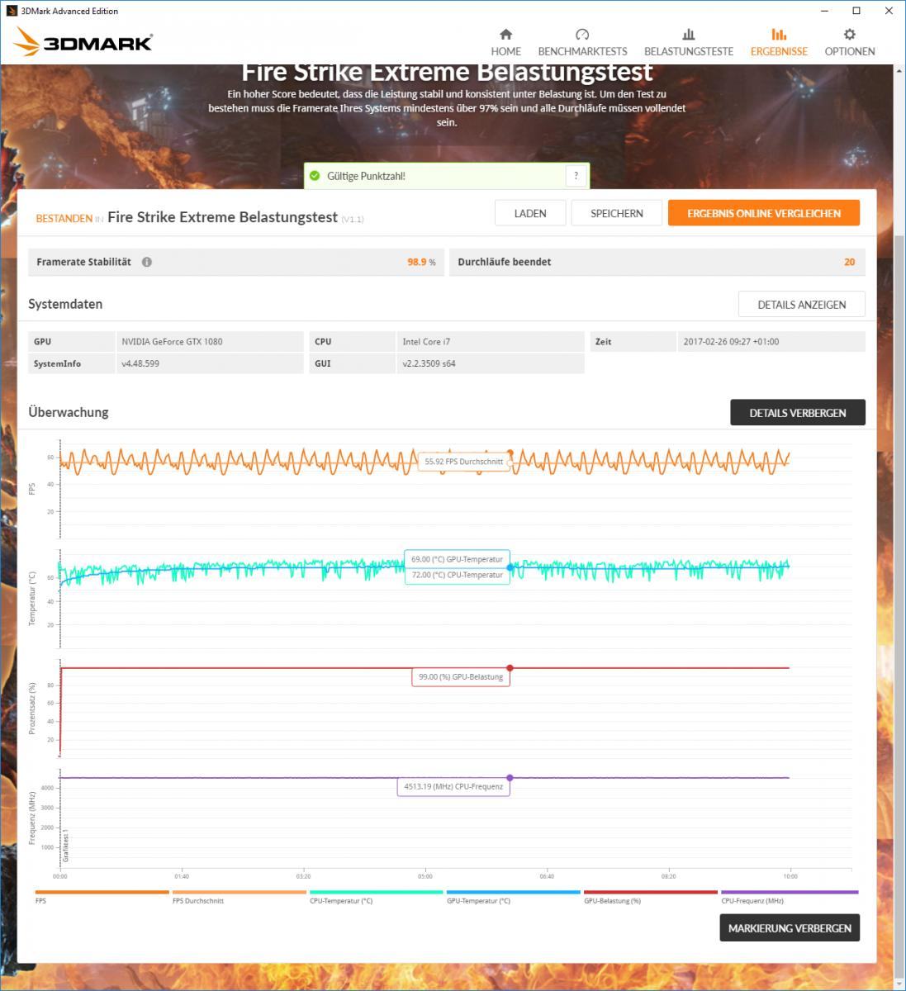Click the 3DMark title bar app icon

[12, 11]
